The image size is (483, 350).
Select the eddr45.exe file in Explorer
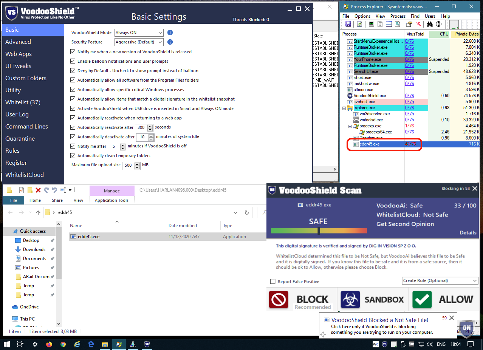coord(168,237)
